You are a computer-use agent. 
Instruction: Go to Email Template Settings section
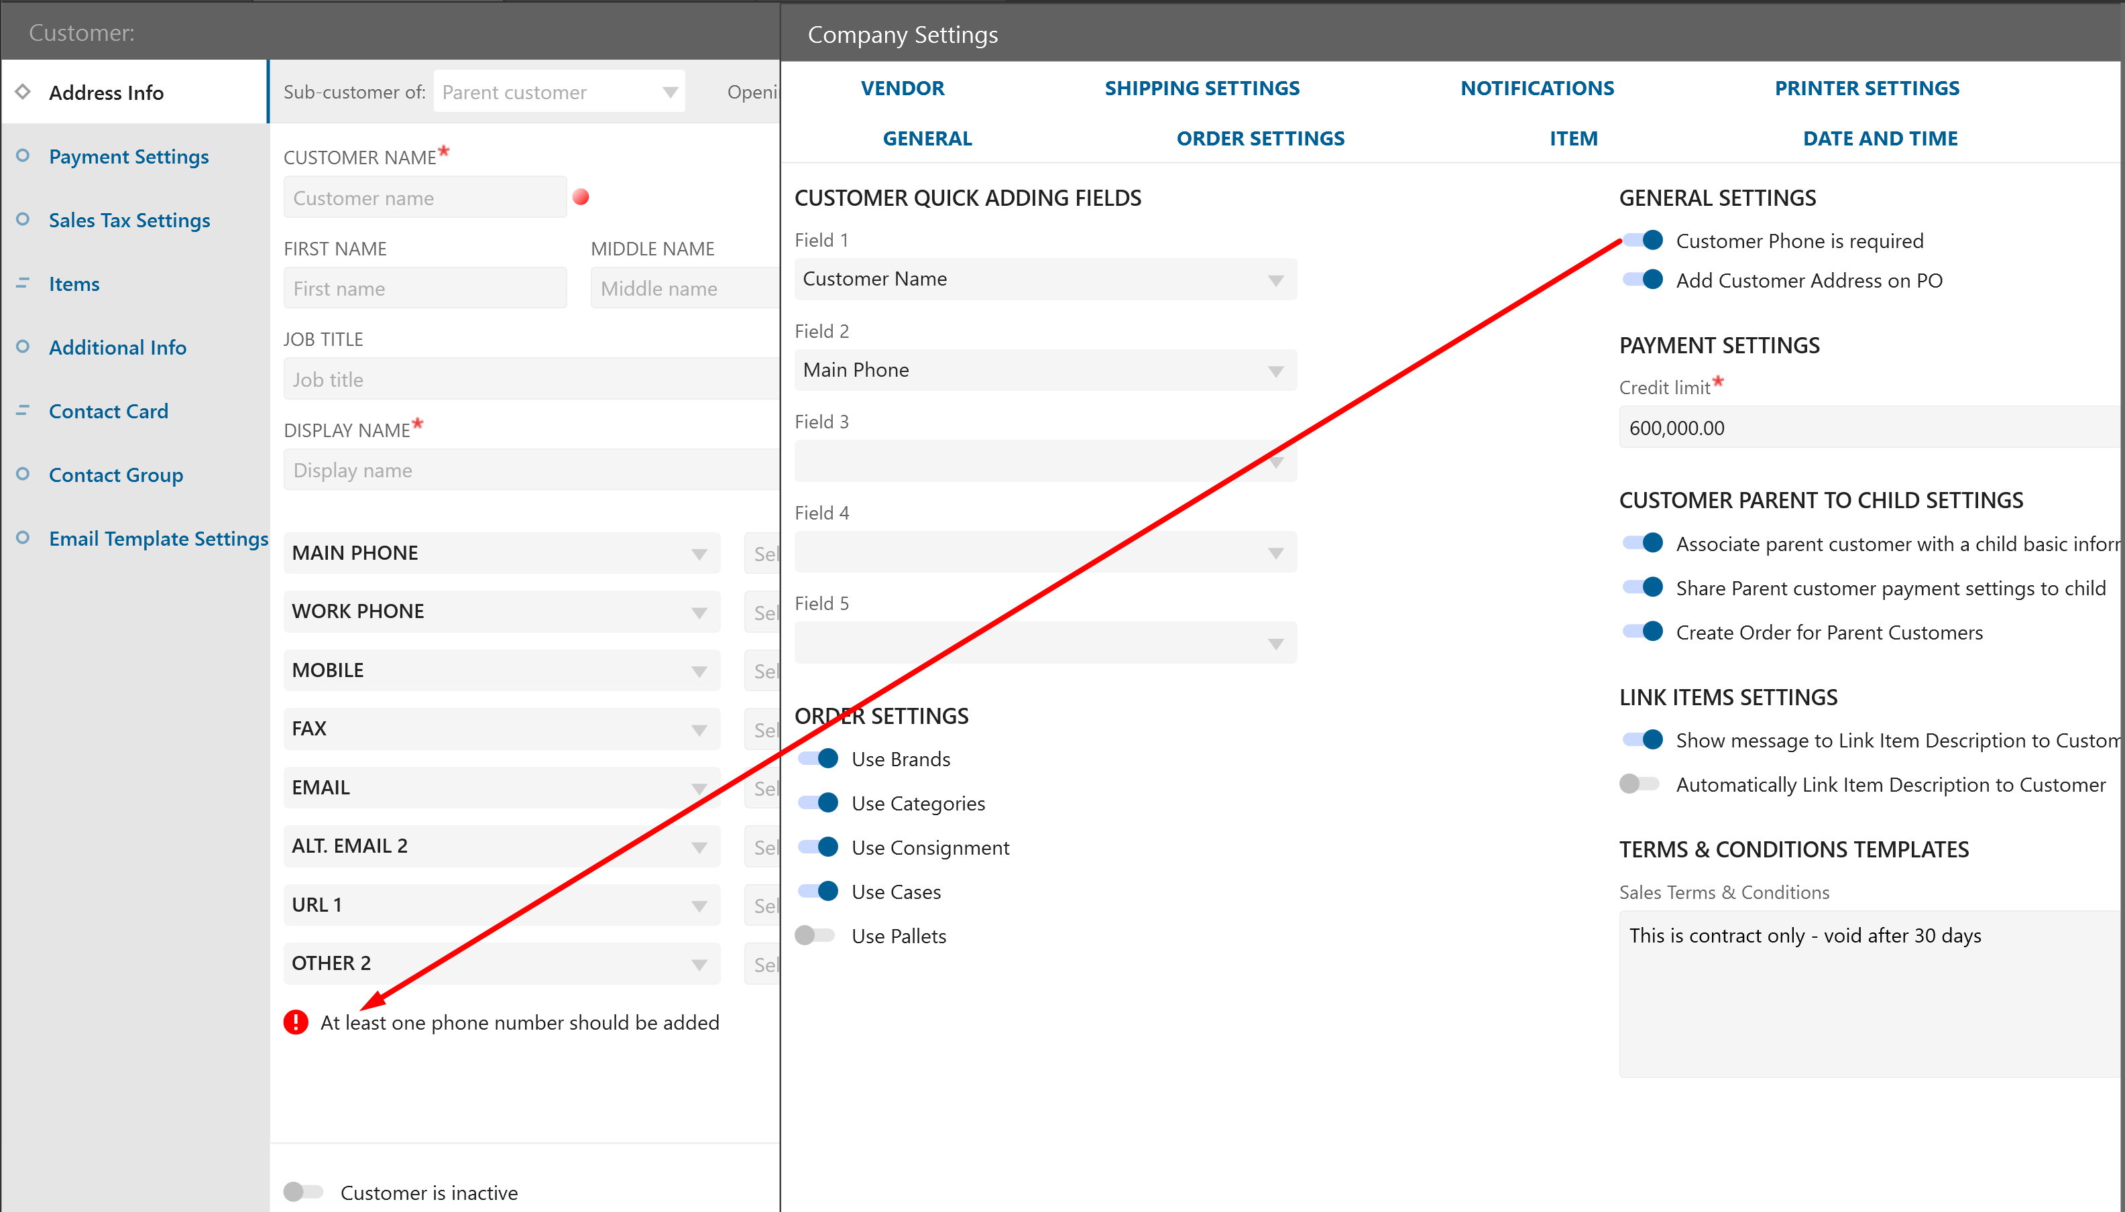(158, 538)
